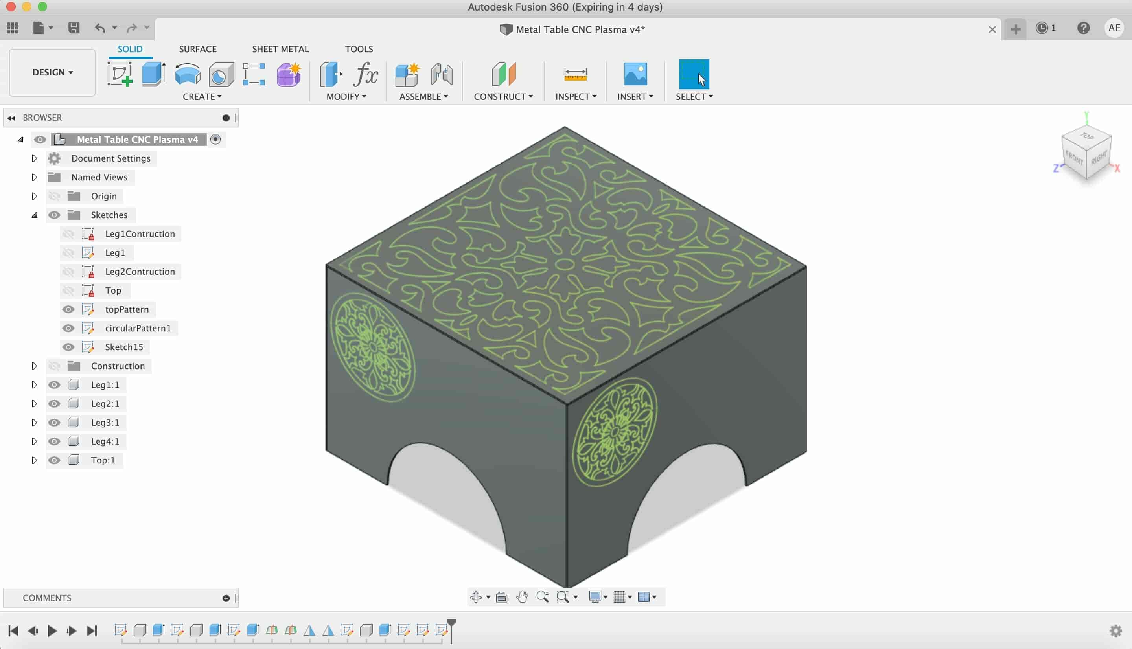Select Leg4:1 in the browser
The image size is (1132, 649).
[105, 441]
